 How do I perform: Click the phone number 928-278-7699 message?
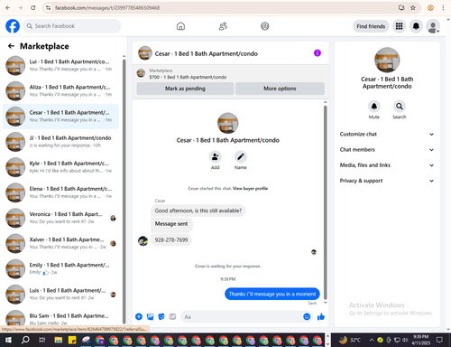171,240
